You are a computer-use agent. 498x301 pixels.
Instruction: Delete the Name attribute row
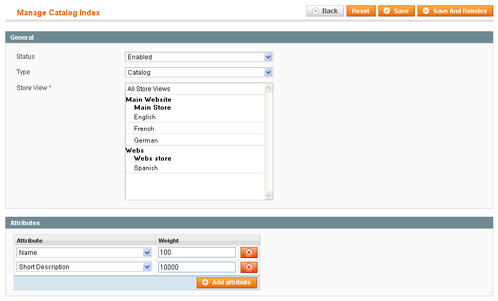(x=248, y=253)
